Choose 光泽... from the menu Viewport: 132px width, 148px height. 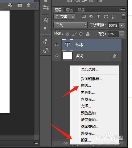coord(86,106)
